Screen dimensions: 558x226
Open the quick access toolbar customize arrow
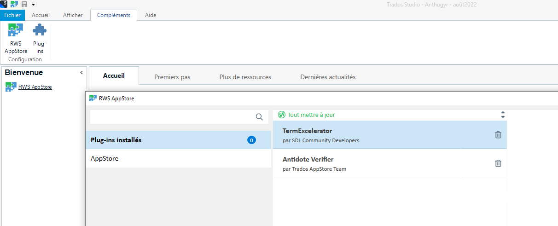point(34,4)
